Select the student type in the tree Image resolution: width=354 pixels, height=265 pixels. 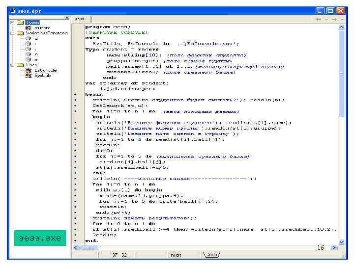tap(42, 27)
